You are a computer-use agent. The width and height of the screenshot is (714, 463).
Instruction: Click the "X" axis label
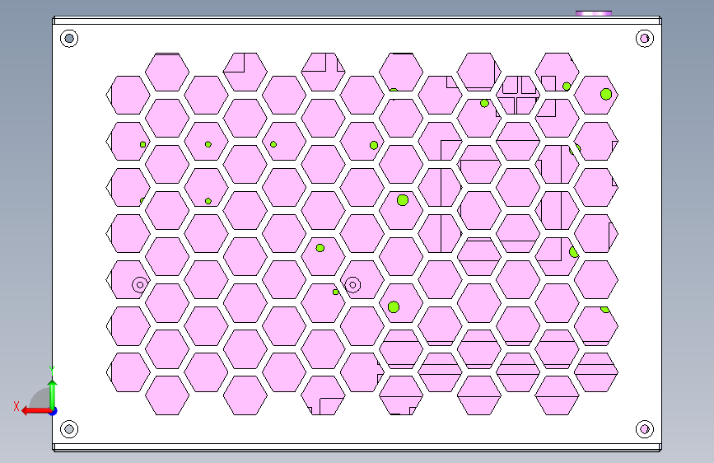click(x=16, y=406)
